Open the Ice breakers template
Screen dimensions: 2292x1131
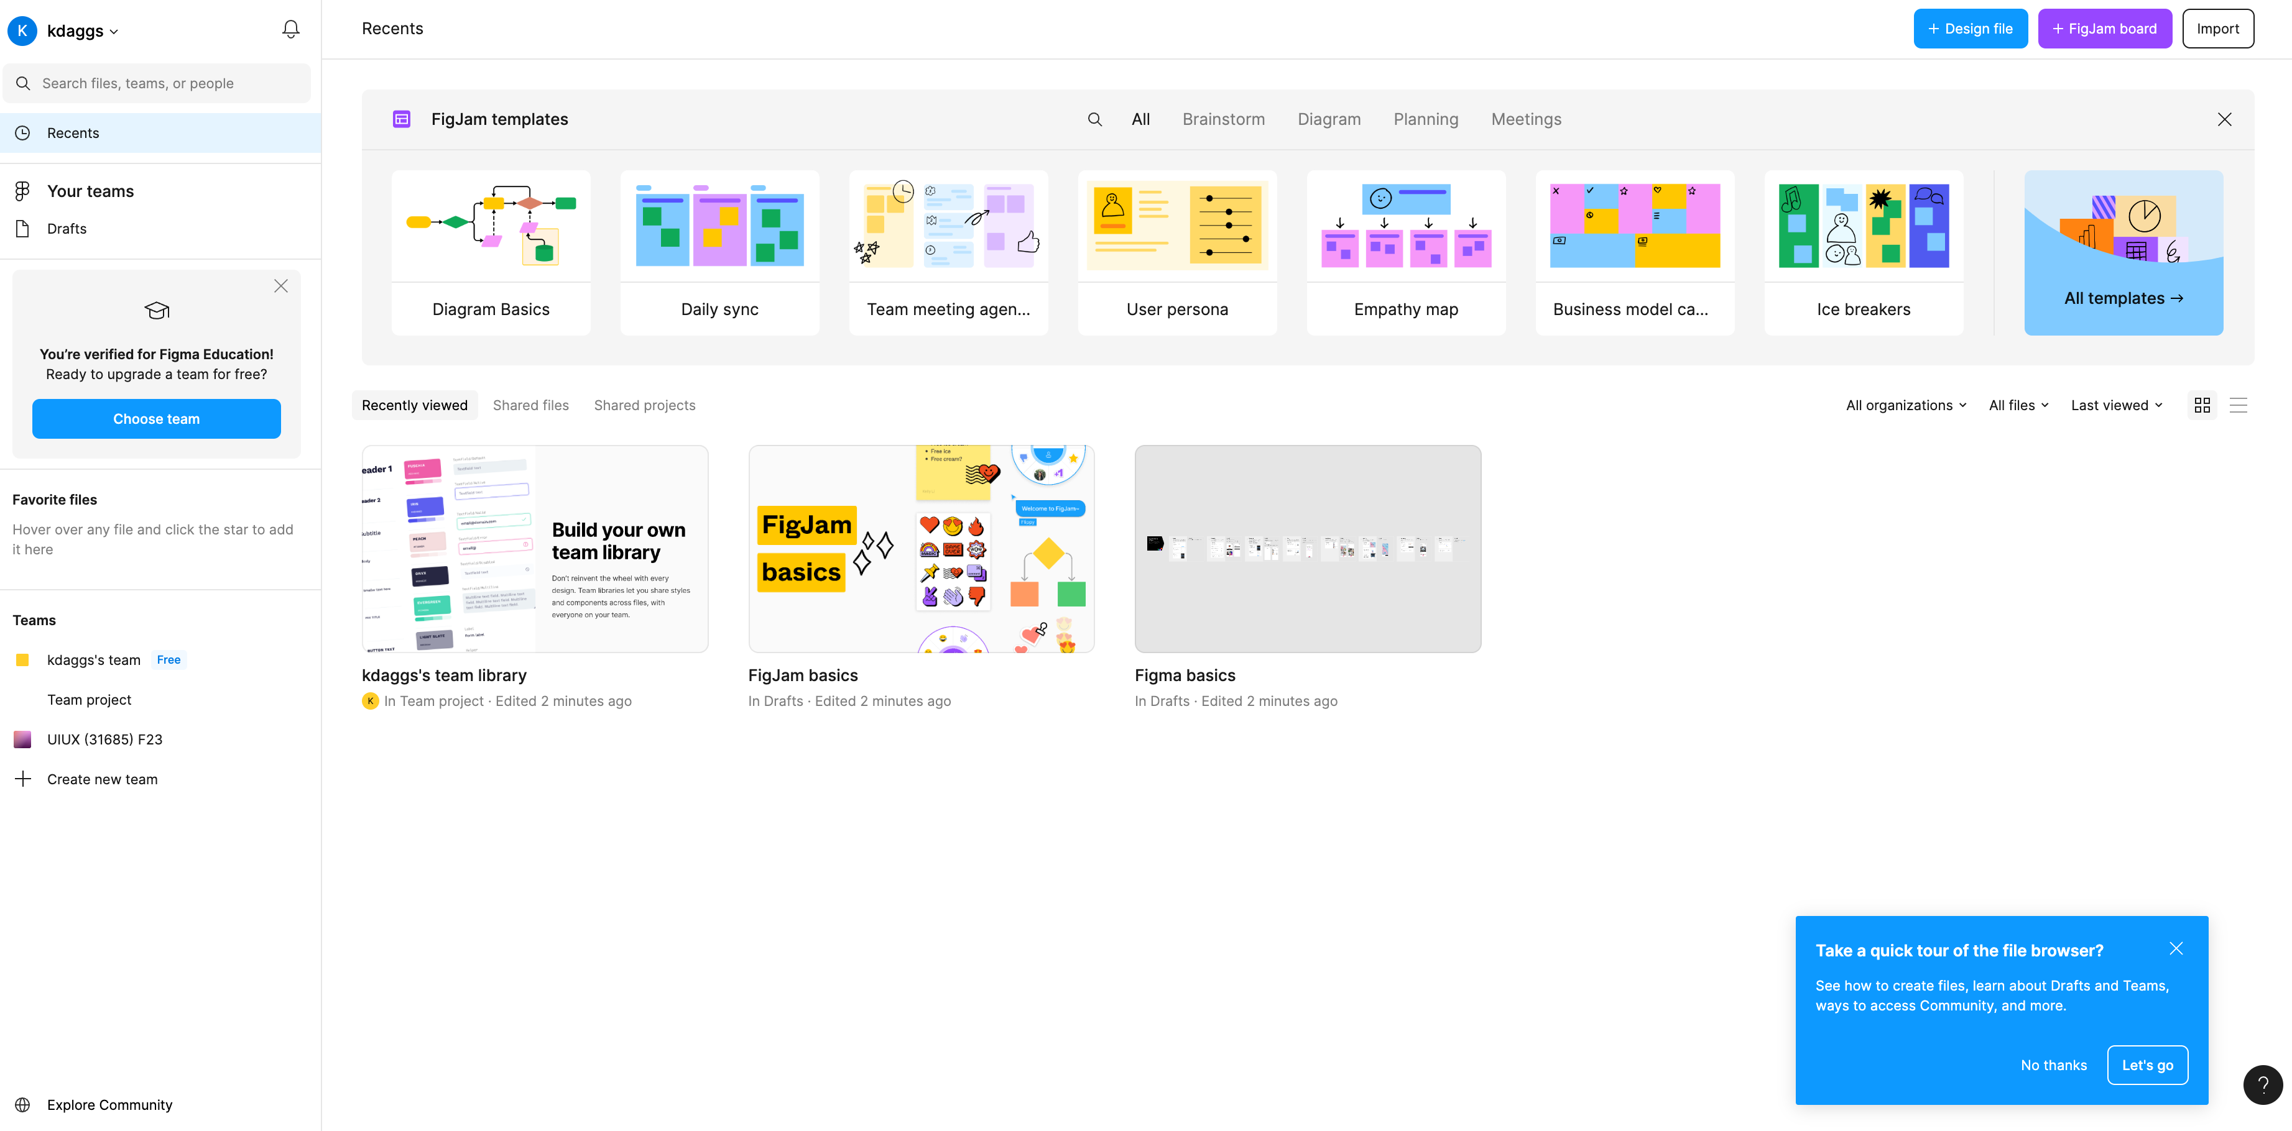(x=1864, y=252)
